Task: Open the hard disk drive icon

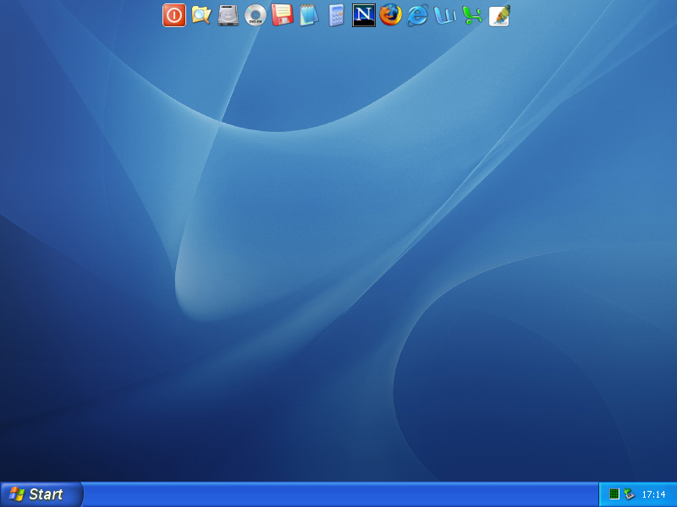Action: [228, 15]
